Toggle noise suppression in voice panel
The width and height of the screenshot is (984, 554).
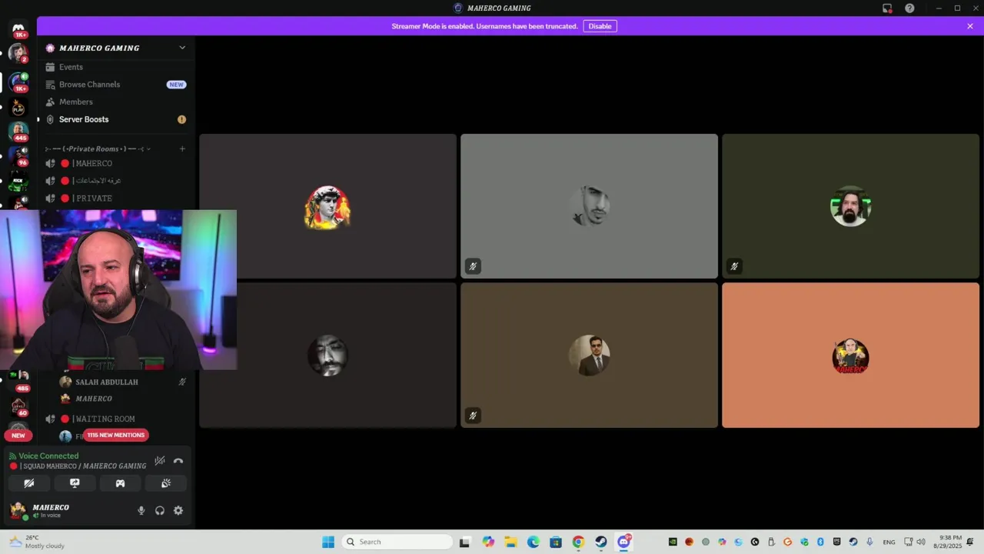click(159, 461)
